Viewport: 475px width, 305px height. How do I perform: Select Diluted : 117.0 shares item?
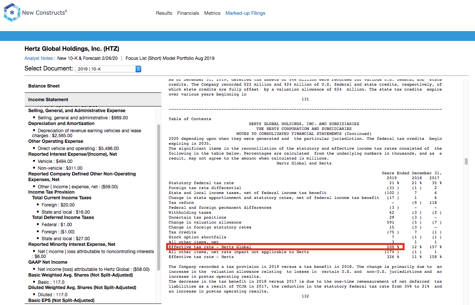pyautogui.click(x=52, y=295)
